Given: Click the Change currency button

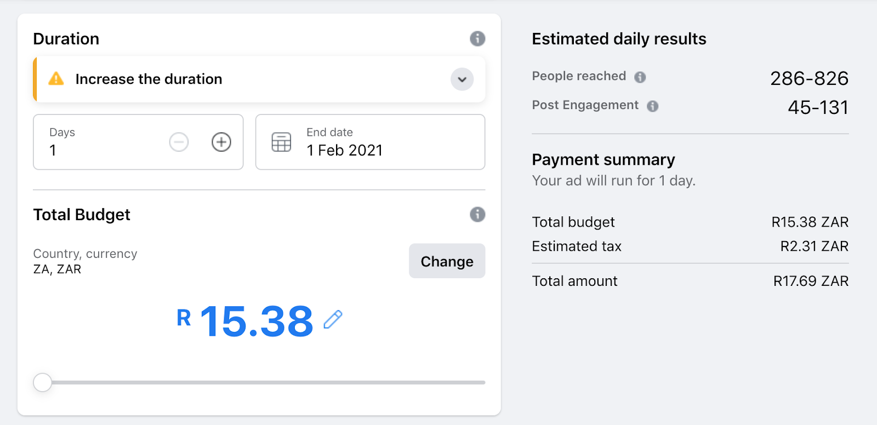Looking at the screenshot, I should click(x=447, y=261).
